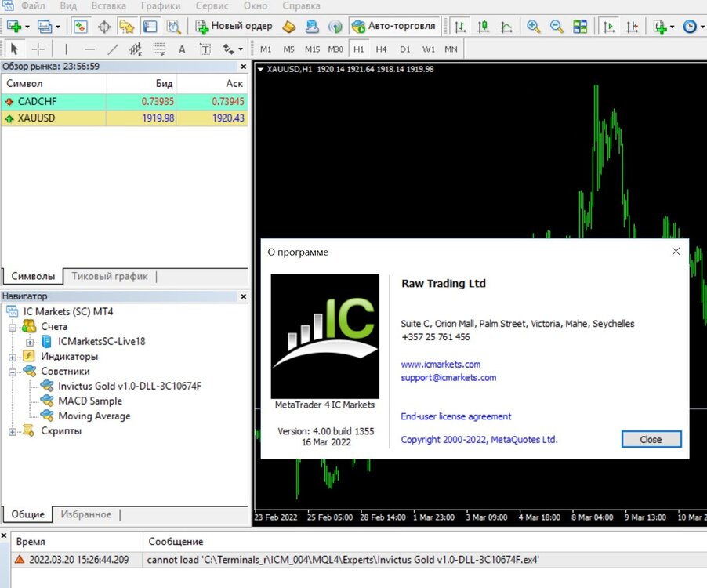Select the cursor arrow tool
The height and width of the screenshot is (588, 707).
pyautogui.click(x=14, y=49)
